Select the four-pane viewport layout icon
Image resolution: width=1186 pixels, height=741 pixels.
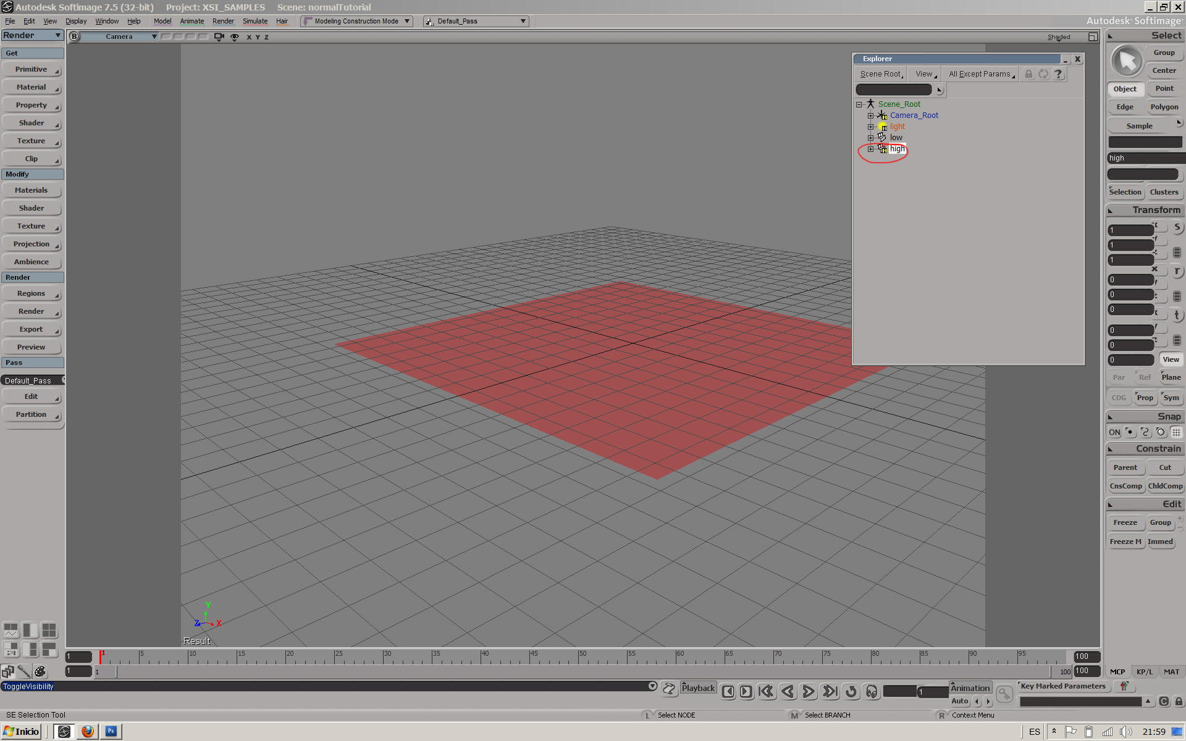pyautogui.click(x=49, y=630)
